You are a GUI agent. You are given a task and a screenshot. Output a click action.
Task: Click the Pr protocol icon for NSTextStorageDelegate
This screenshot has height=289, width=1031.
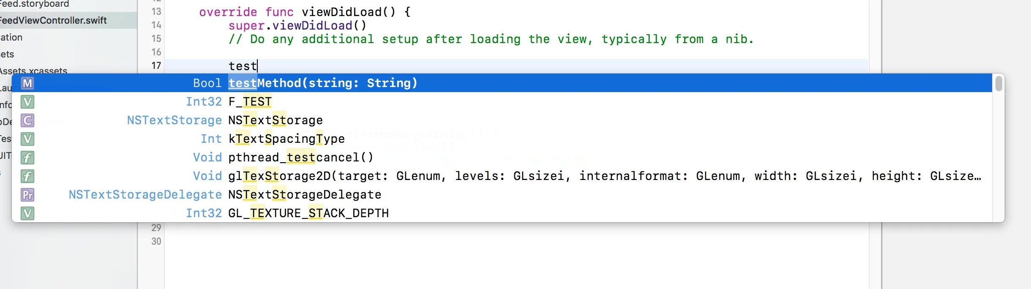tap(27, 195)
